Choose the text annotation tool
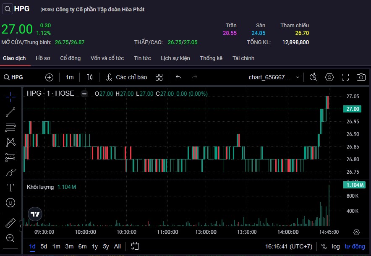Viewport: 371px width, 256px height. pos(10,188)
